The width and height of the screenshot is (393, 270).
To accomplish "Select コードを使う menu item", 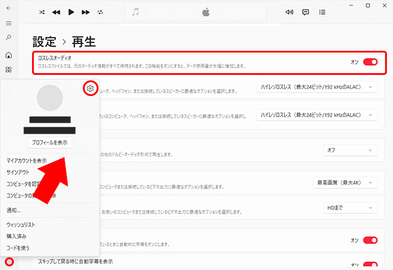I will [x=18, y=248].
